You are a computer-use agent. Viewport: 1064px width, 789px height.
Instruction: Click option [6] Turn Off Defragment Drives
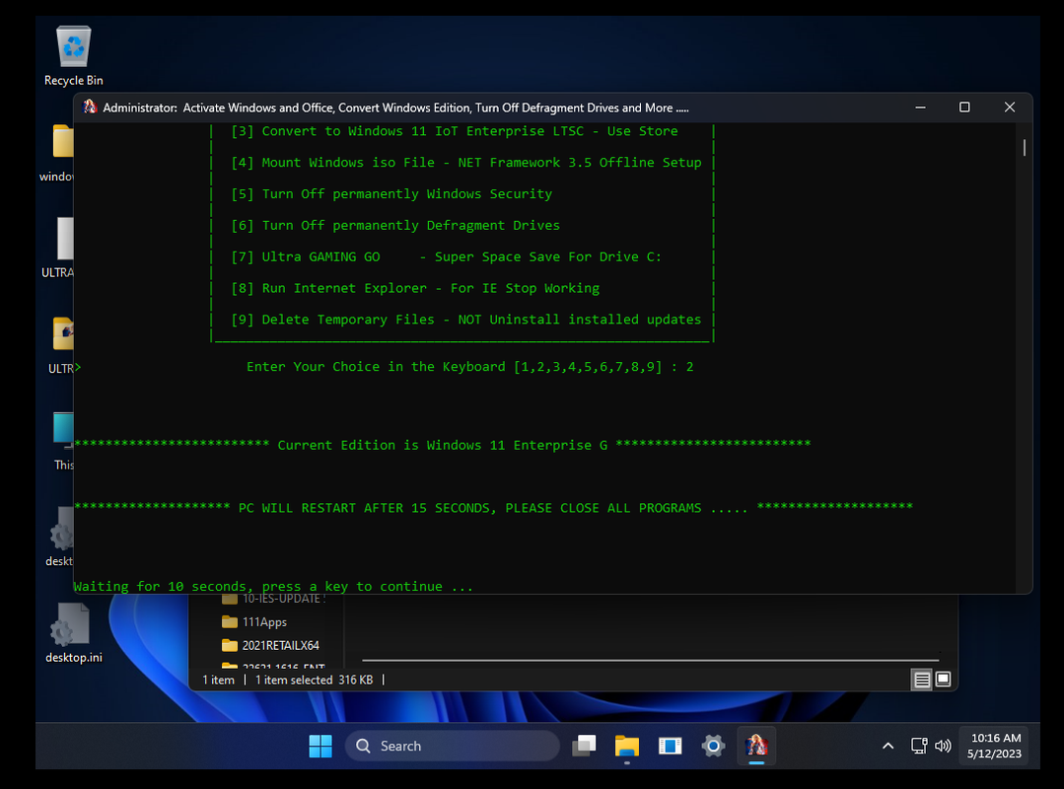395,225
